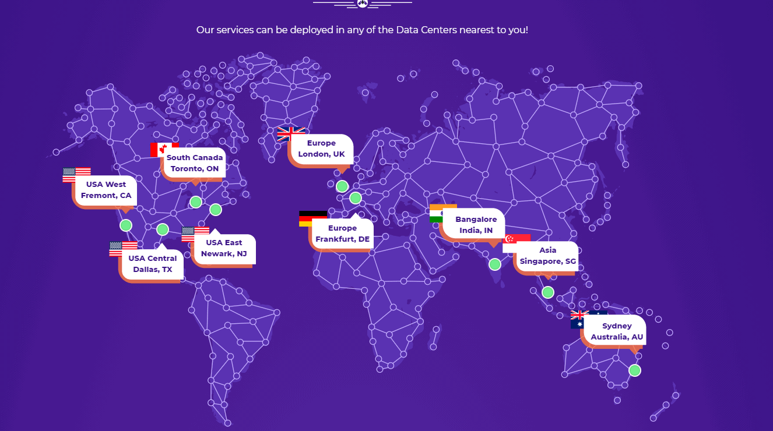Click the green Sydney location marker
The width and height of the screenshot is (773, 431).
click(x=635, y=370)
